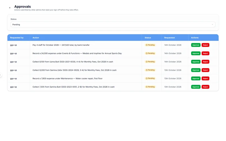Image resolution: width=226 pixels, height=141 pixels.
Task: Reject collecting 8,000 from Samina Zafar
Action: click(x=205, y=70)
